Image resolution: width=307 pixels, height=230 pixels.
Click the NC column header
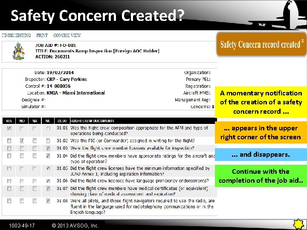click(48, 121)
